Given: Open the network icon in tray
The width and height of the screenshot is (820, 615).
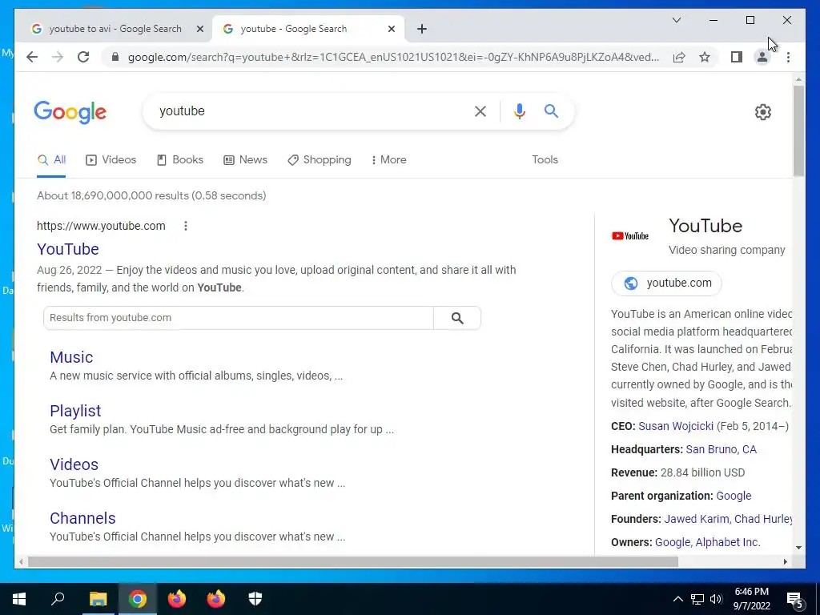Looking at the screenshot, I should 697,599.
